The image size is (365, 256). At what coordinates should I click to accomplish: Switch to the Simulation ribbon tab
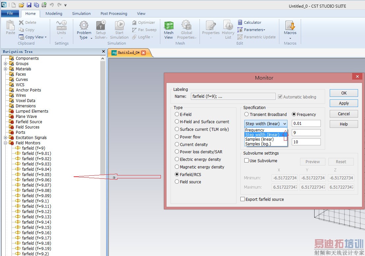81,14
